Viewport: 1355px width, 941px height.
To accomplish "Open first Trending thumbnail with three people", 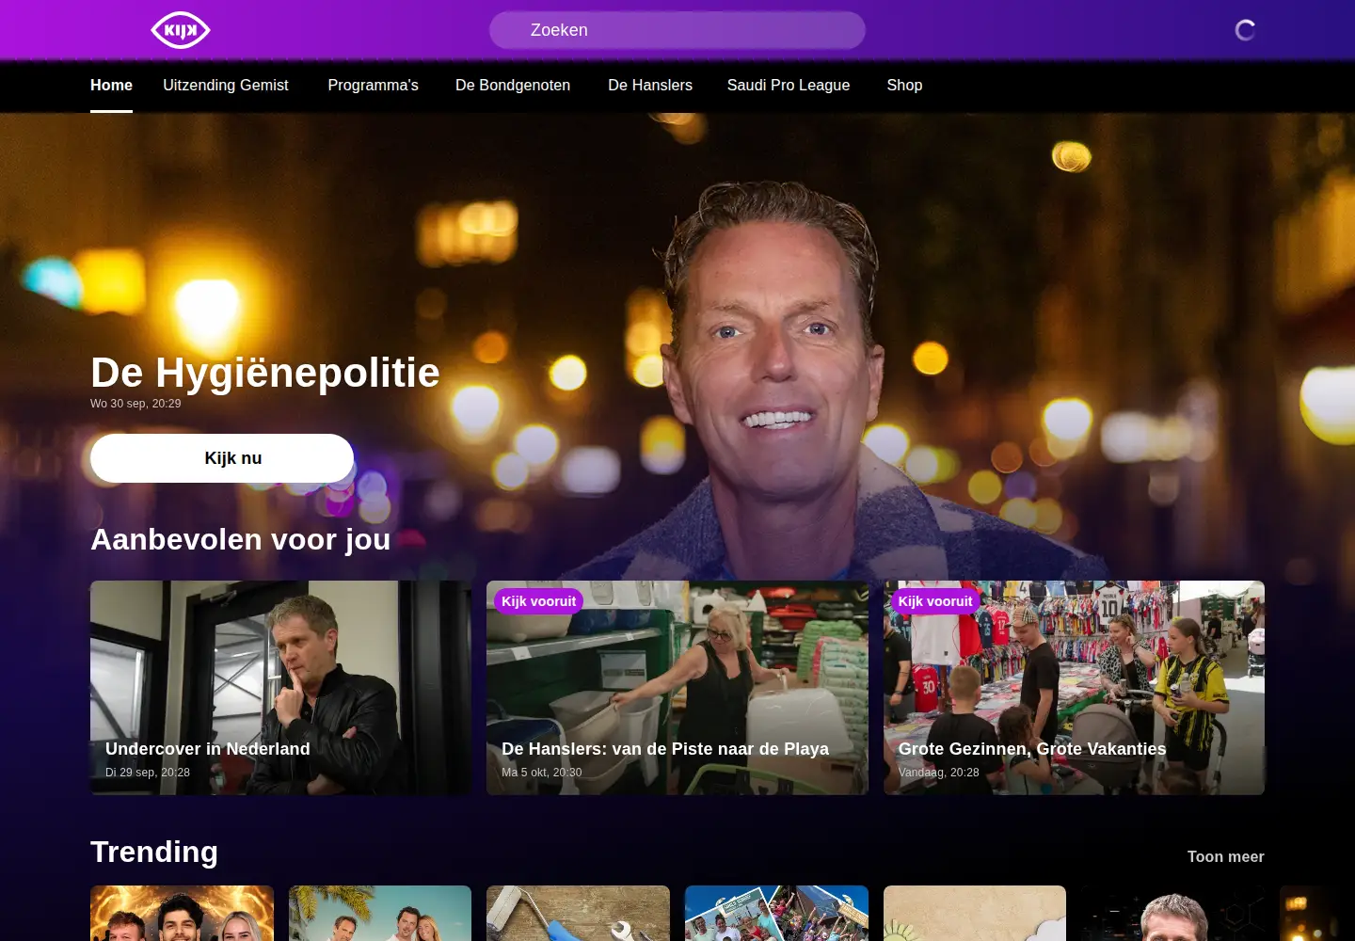I will pyautogui.click(x=182, y=914).
